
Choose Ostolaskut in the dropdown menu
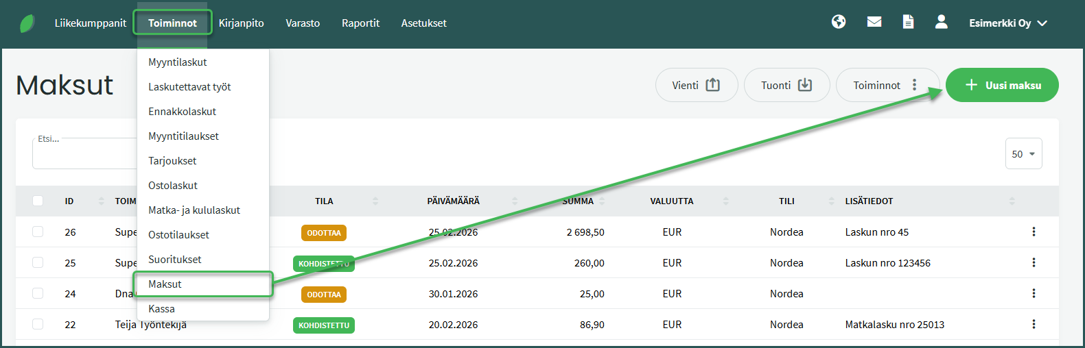173,185
